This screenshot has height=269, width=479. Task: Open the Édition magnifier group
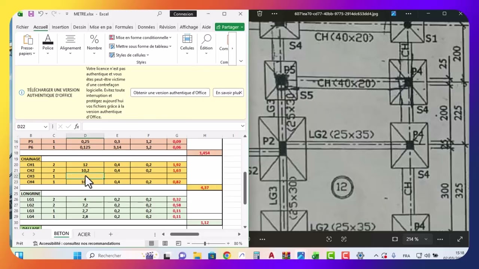206,44
